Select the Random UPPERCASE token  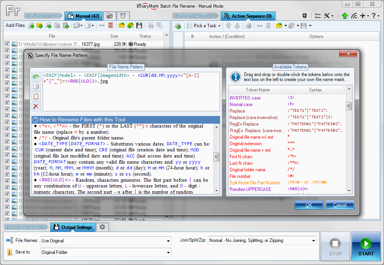point(287,189)
